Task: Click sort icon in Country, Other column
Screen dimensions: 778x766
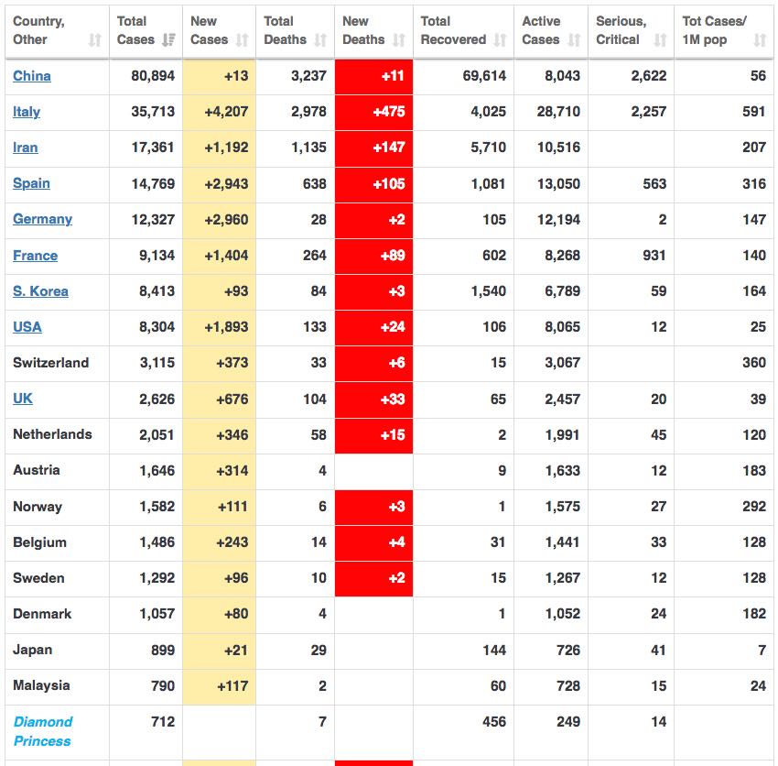Action: coord(95,40)
